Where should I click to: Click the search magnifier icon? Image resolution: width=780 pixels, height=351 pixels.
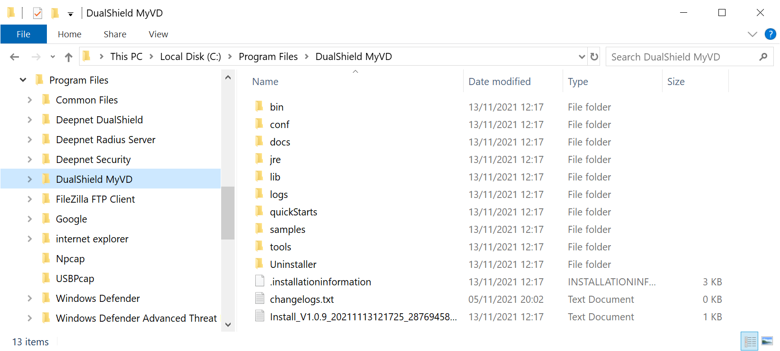[x=763, y=57]
